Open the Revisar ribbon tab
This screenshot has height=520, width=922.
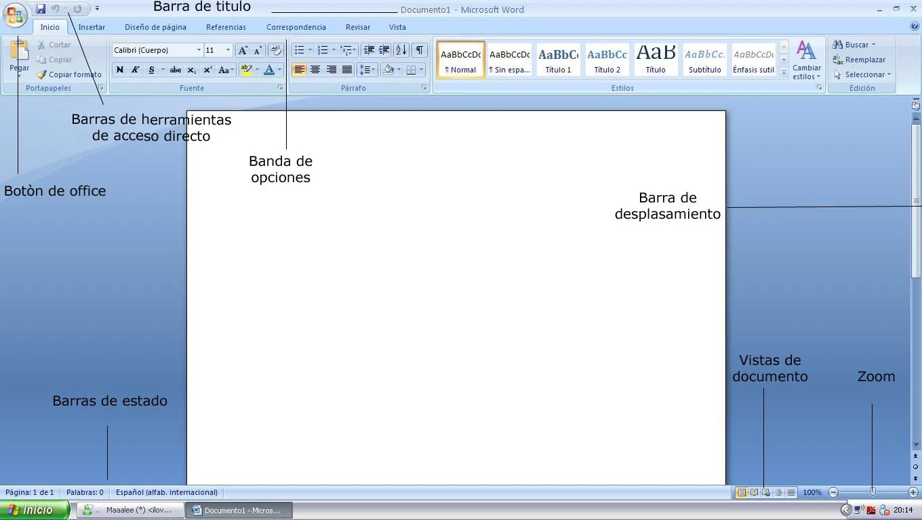(x=357, y=27)
